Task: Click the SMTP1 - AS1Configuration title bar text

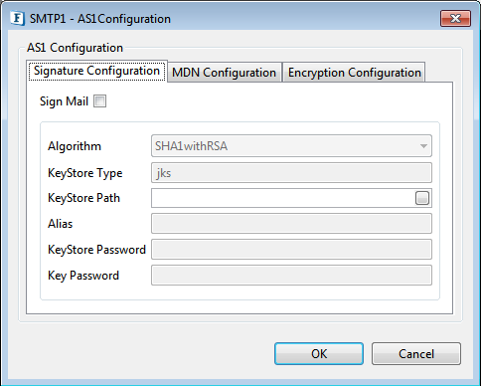Action: click(x=100, y=19)
